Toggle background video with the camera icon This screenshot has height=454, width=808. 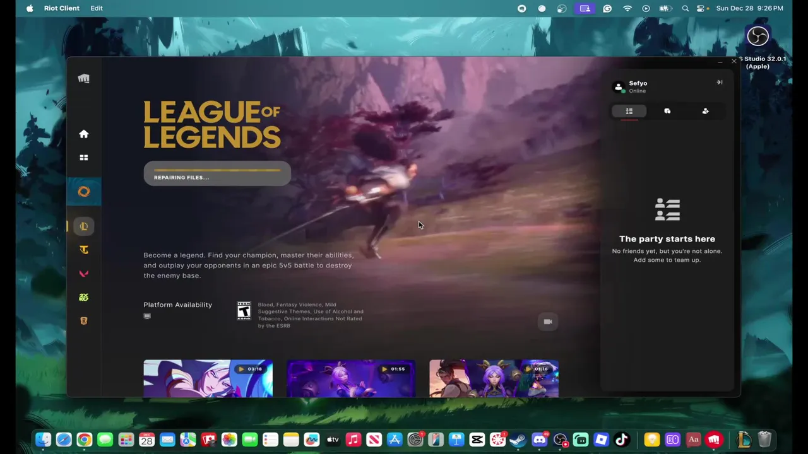[x=547, y=322]
